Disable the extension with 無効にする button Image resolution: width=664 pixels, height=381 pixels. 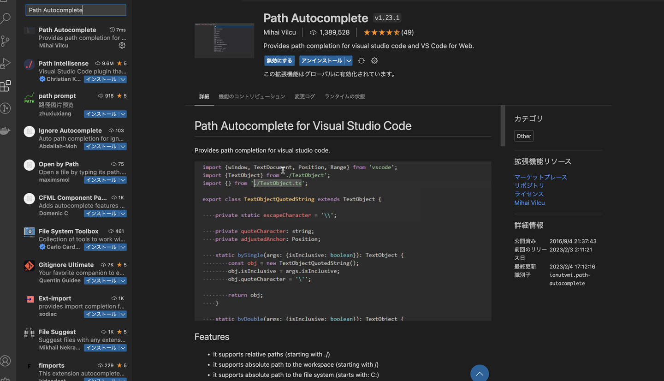click(x=279, y=61)
